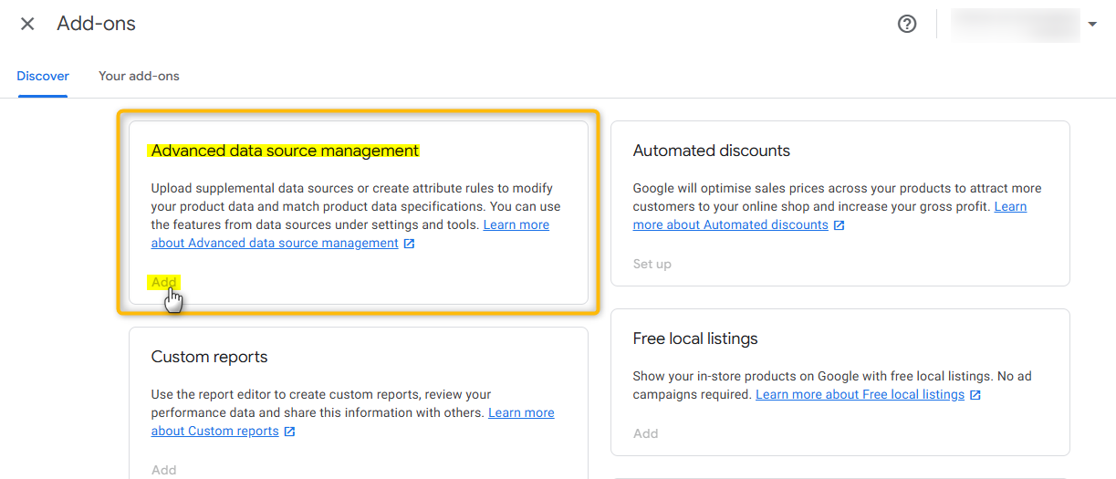Select the Free local listings card title
This screenshot has width=1116, height=479.
tap(694, 338)
